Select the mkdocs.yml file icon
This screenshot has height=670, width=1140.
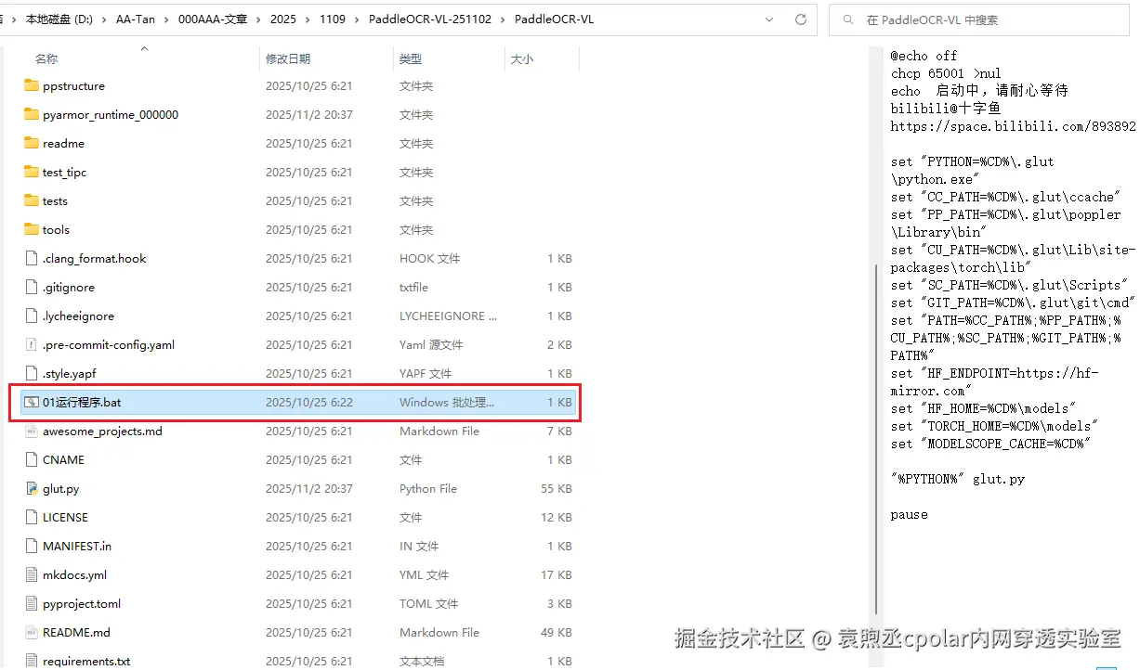click(x=32, y=575)
